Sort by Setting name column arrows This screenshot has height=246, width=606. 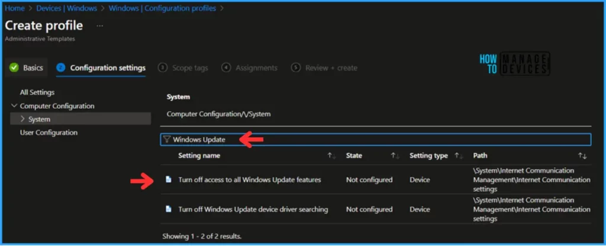click(331, 156)
